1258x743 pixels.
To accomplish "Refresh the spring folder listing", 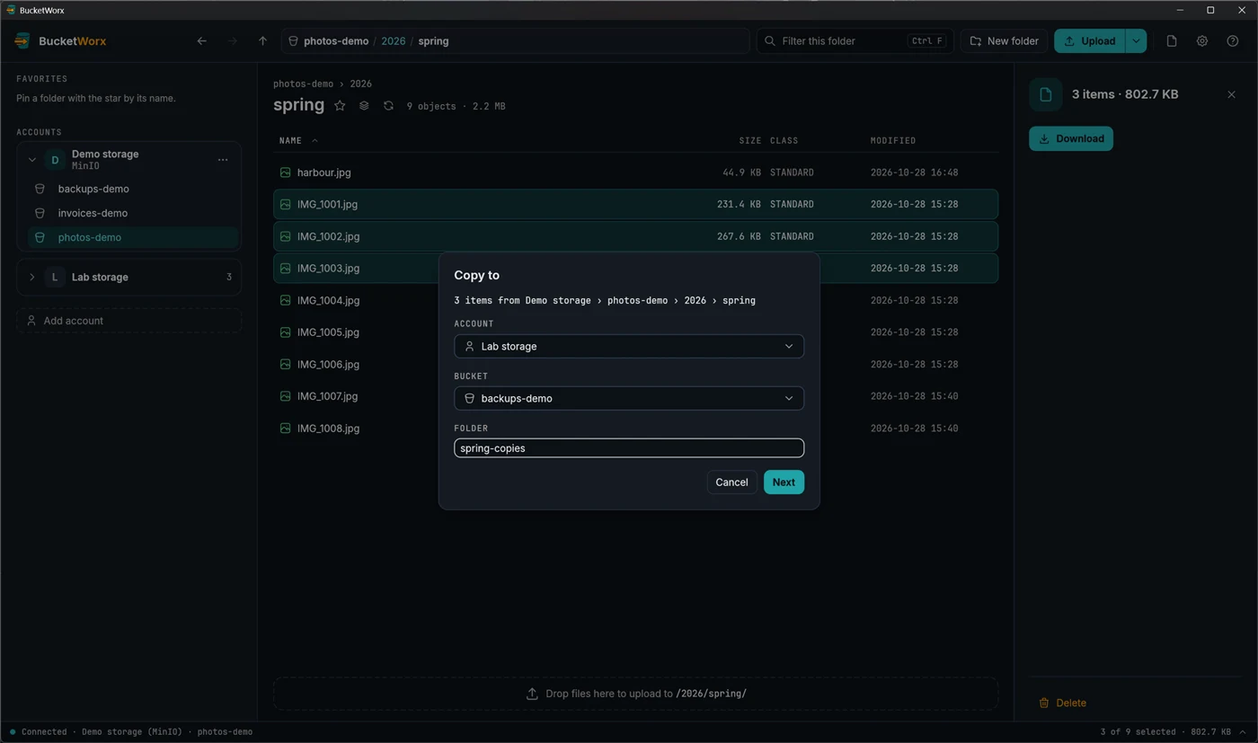I will (x=388, y=106).
